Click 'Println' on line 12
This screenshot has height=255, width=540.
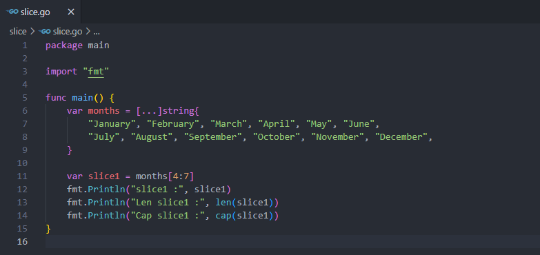point(106,190)
